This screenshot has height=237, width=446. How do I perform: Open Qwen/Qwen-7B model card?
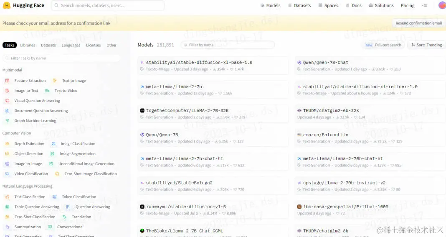coord(213,138)
